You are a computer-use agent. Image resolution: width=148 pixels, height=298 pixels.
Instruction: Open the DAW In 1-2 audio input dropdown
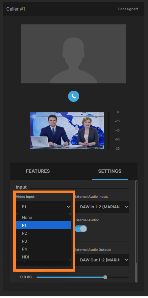click(x=102, y=207)
